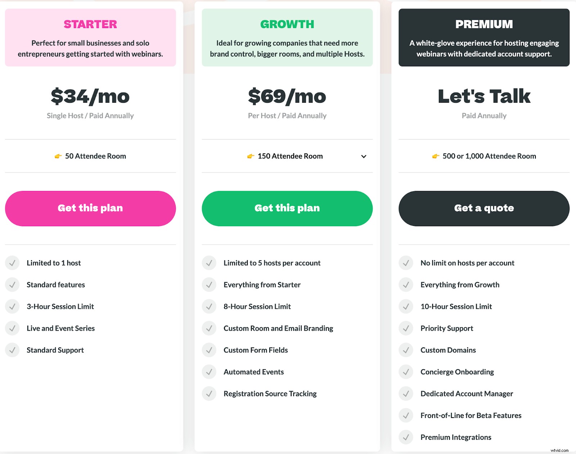Click the checkmark beside Priority Support
576x454 pixels.
tap(406, 328)
